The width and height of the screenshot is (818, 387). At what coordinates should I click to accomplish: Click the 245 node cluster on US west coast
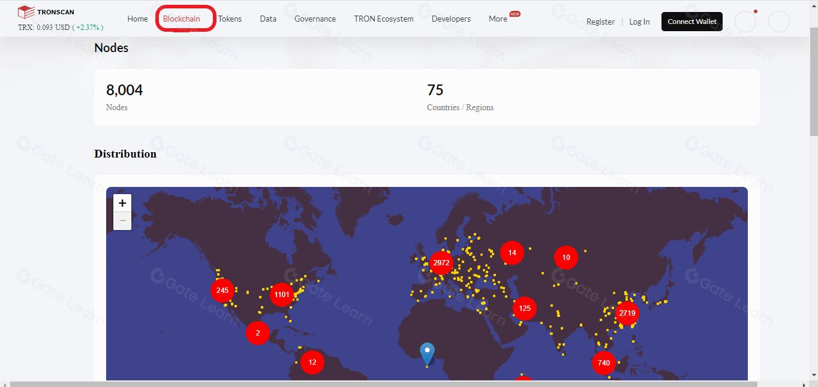pos(222,290)
